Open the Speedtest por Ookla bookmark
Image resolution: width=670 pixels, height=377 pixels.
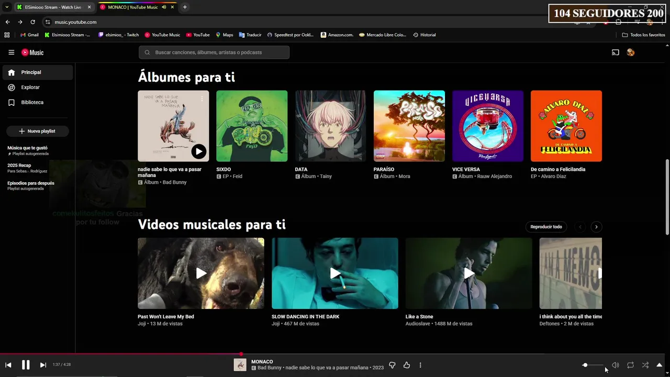tap(291, 35)
